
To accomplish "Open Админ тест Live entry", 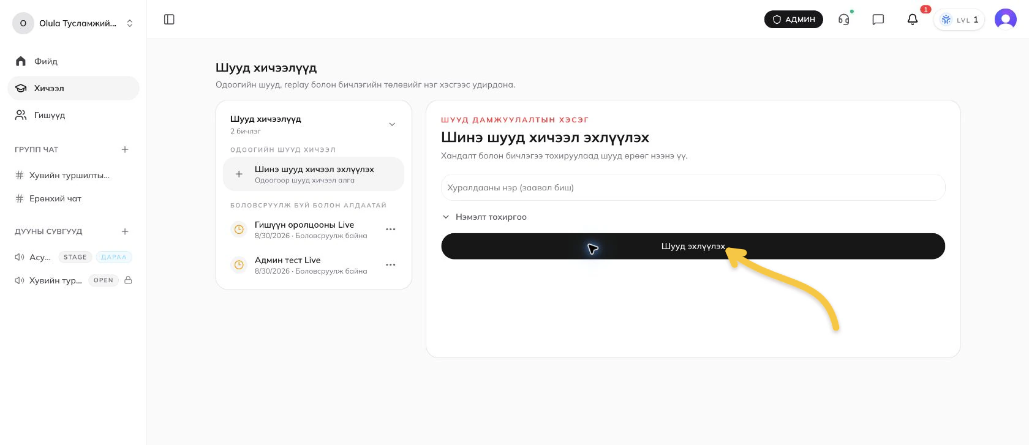I will coord(311,265).
